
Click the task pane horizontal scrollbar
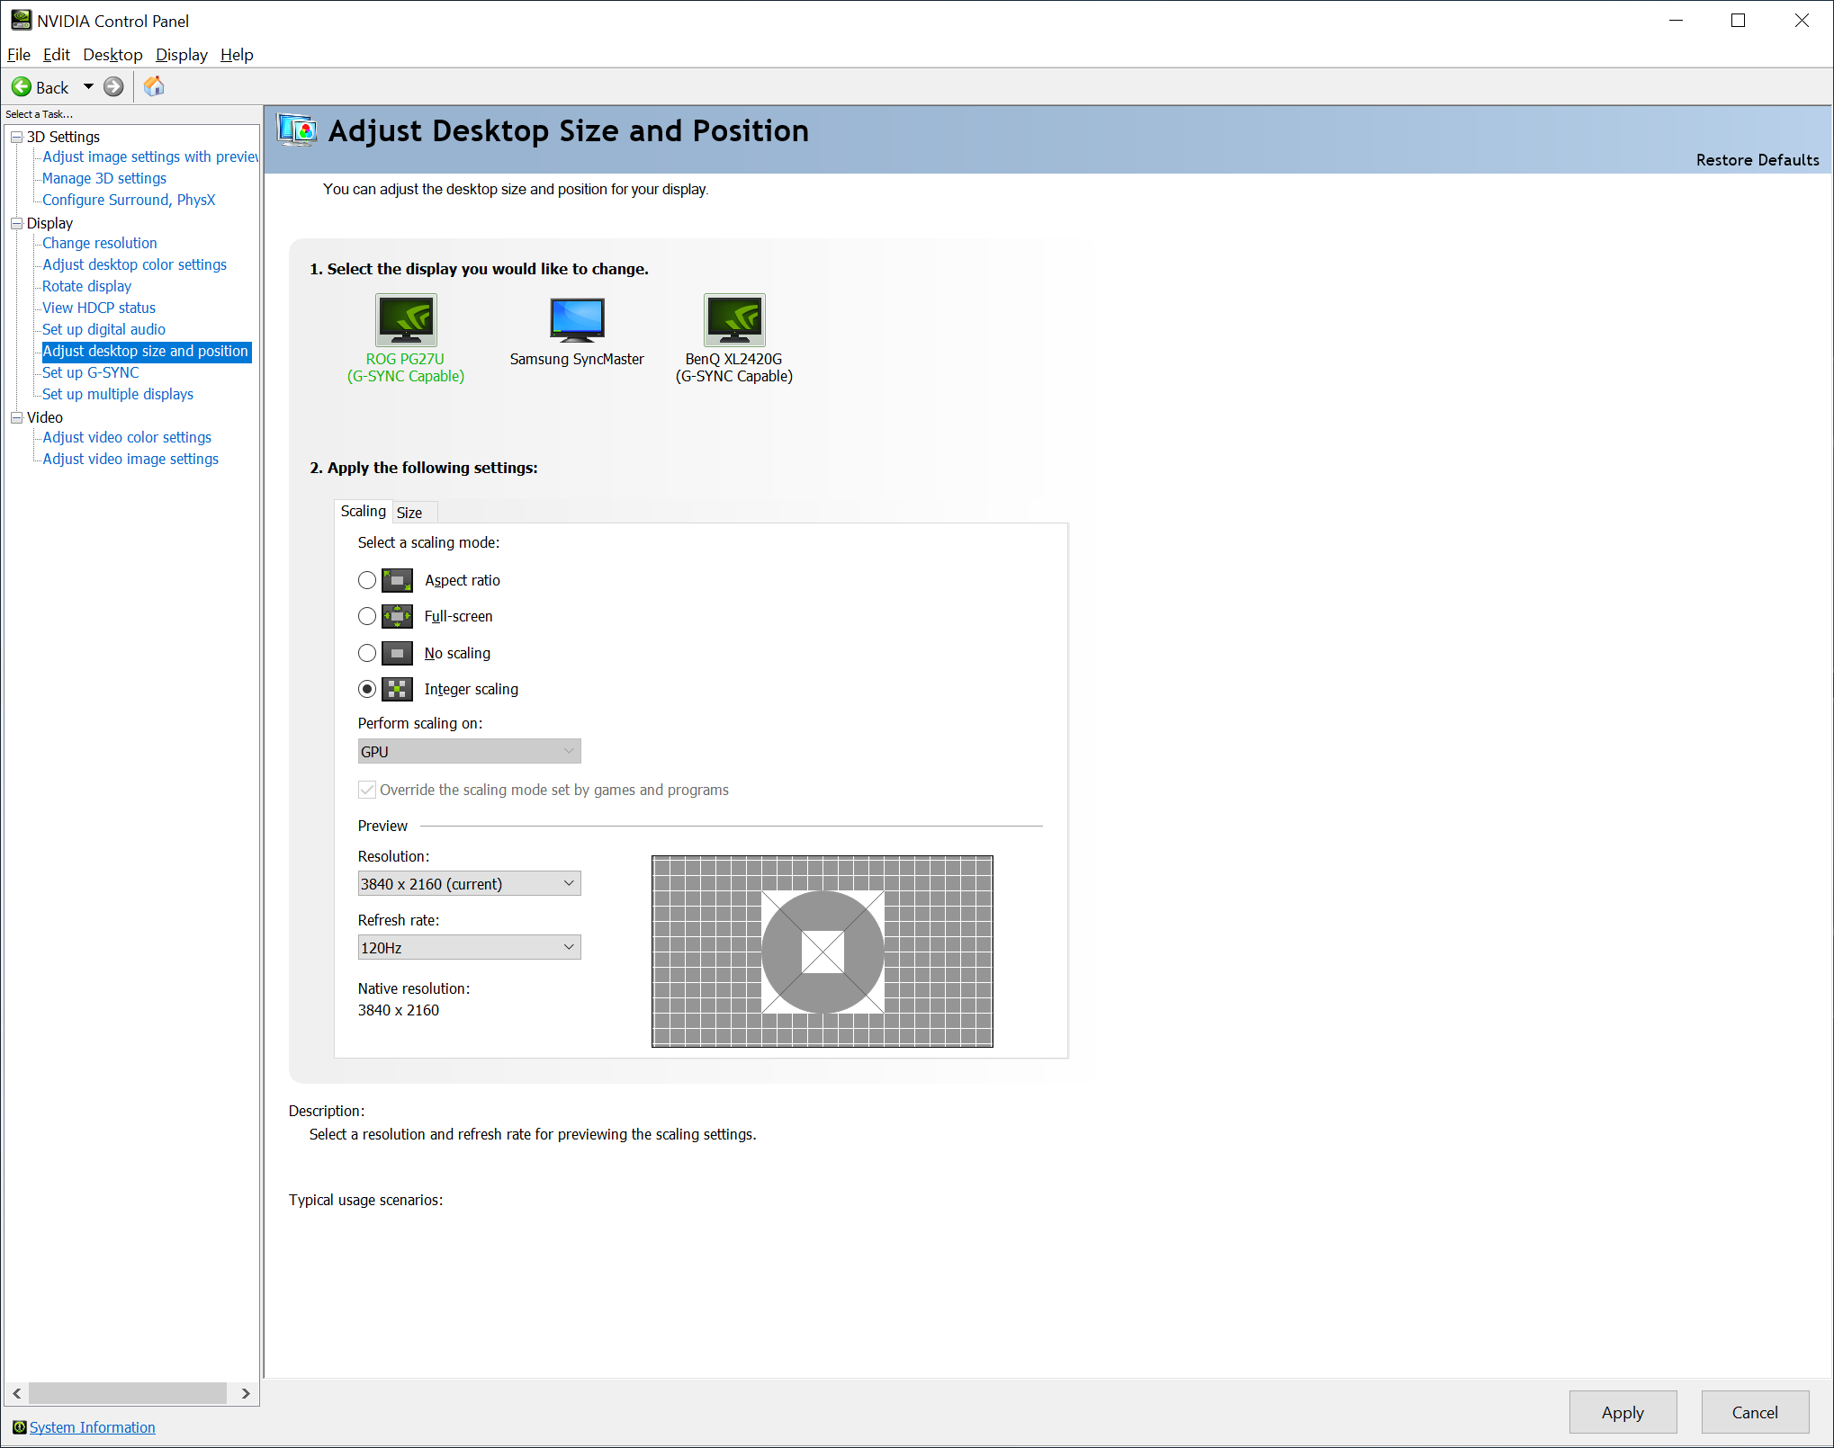tap(127, 1393)
